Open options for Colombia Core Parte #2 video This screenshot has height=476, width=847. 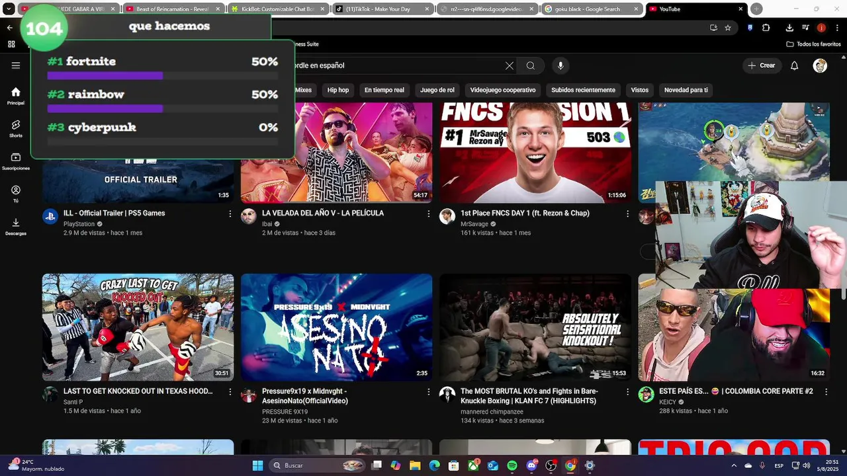coord(826,391)
